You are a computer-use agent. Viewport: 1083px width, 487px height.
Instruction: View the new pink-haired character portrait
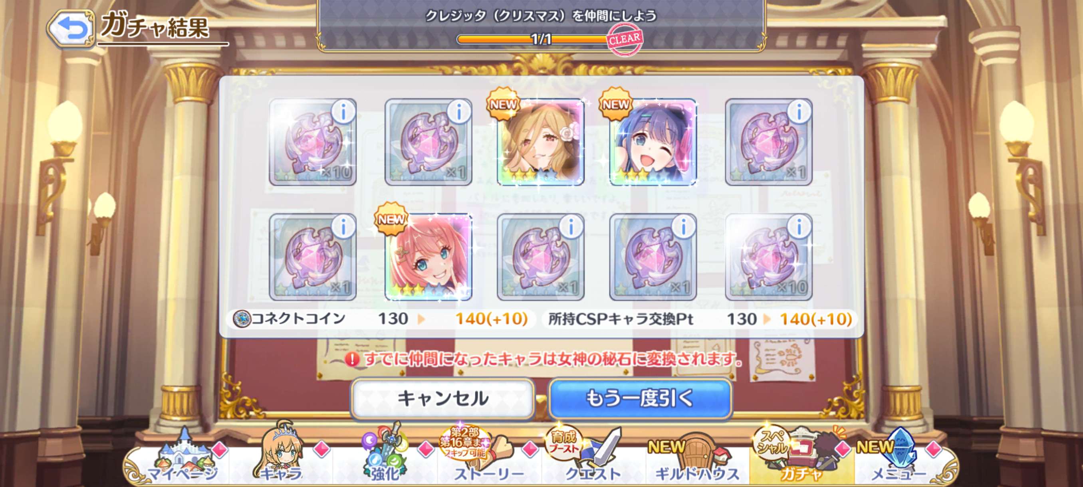pos(428,257)
